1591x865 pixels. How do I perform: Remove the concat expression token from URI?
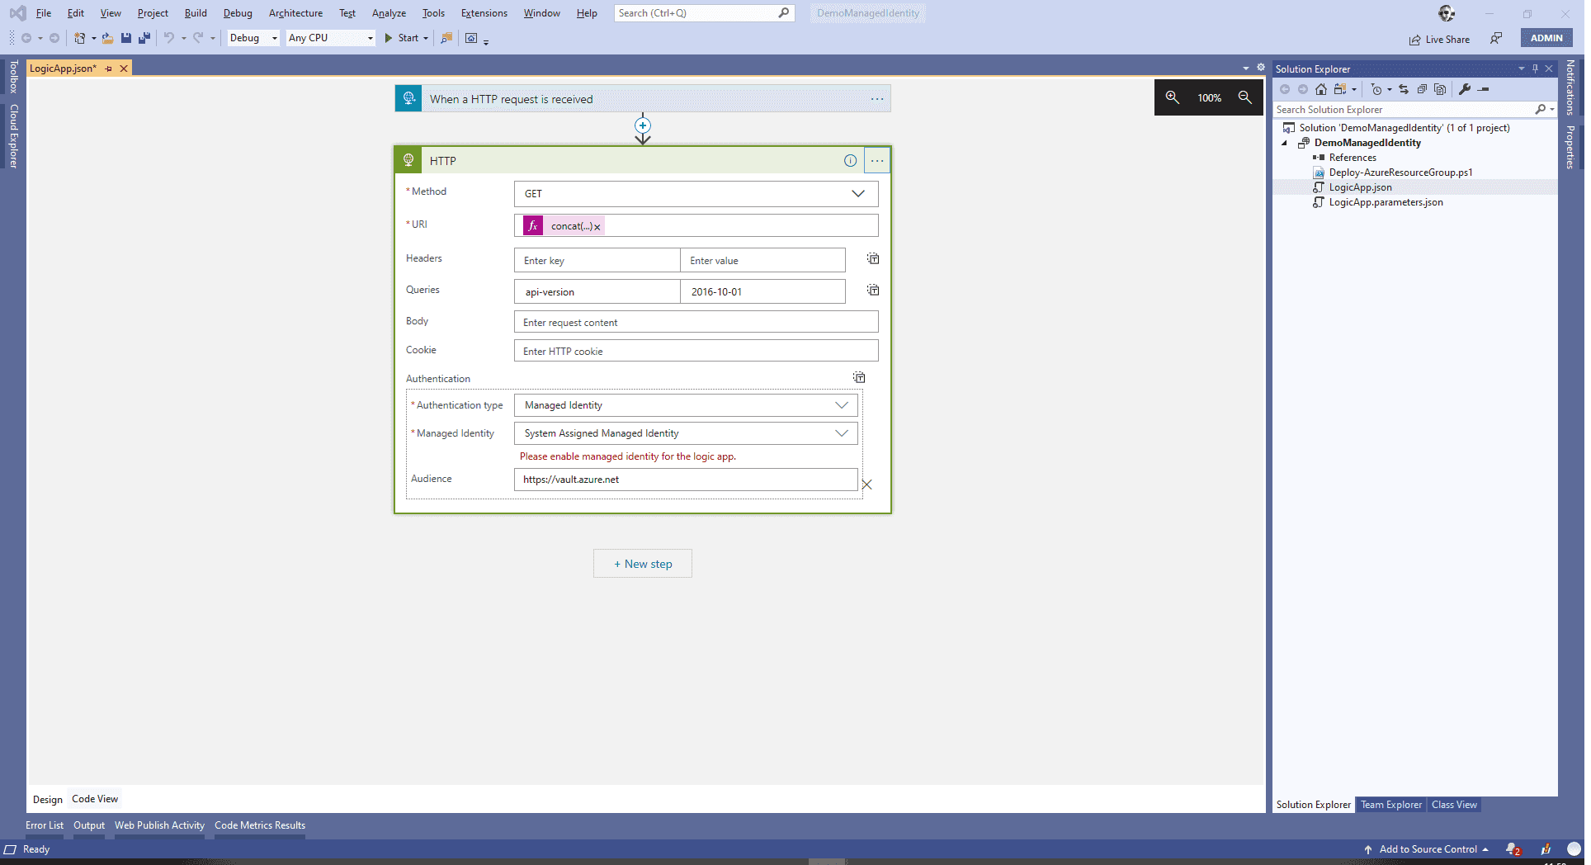(x=597, y=227)
